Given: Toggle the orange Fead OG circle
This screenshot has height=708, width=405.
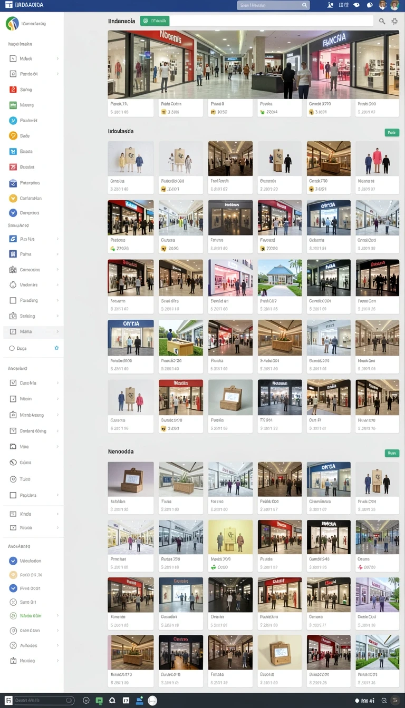Looking at the screenshot, I should coord(13,575).
